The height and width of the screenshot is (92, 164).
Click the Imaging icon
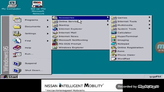coord(114,40)
